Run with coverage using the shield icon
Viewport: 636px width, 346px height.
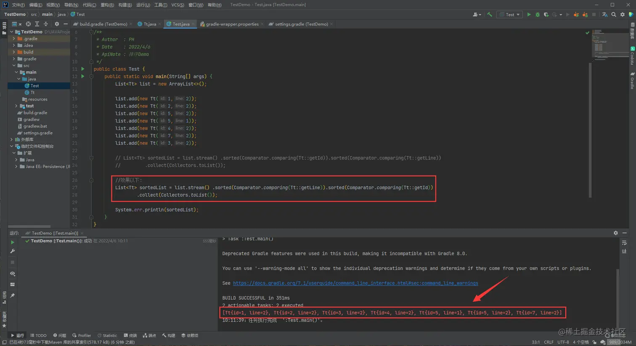pyautogui.click(x=546, y=15)
